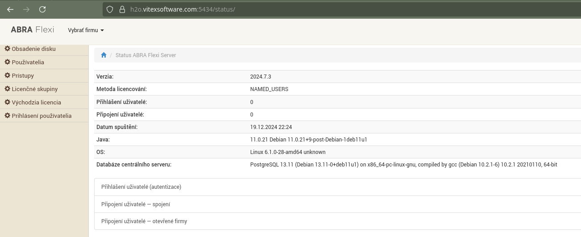
Task: Click NAMED_USERS licensing value
Action: click(x=269, y=89)
